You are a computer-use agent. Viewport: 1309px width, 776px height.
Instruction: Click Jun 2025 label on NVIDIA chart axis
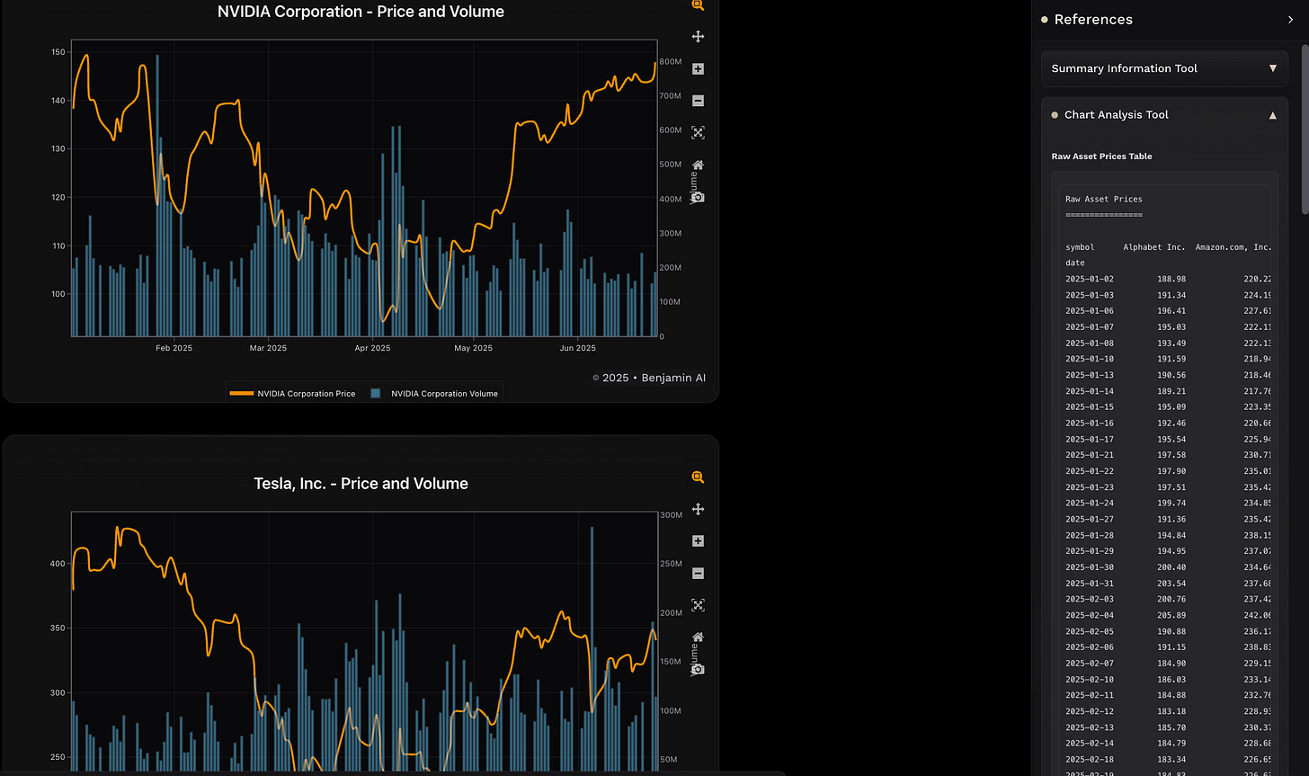(x=578, y=348)
